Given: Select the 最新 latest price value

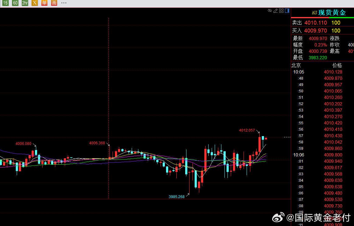Looking at the screenshot, I should [x=318, y=39].
